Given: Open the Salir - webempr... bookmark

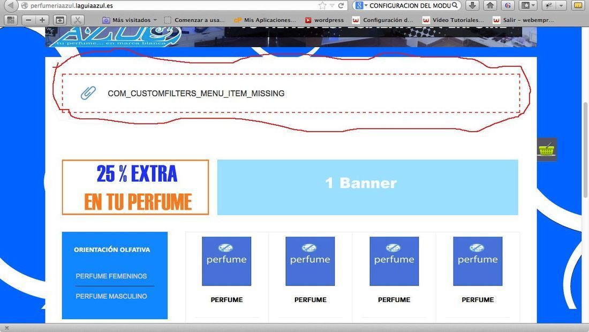Looking at the screenshot, I should pos(523,20).
